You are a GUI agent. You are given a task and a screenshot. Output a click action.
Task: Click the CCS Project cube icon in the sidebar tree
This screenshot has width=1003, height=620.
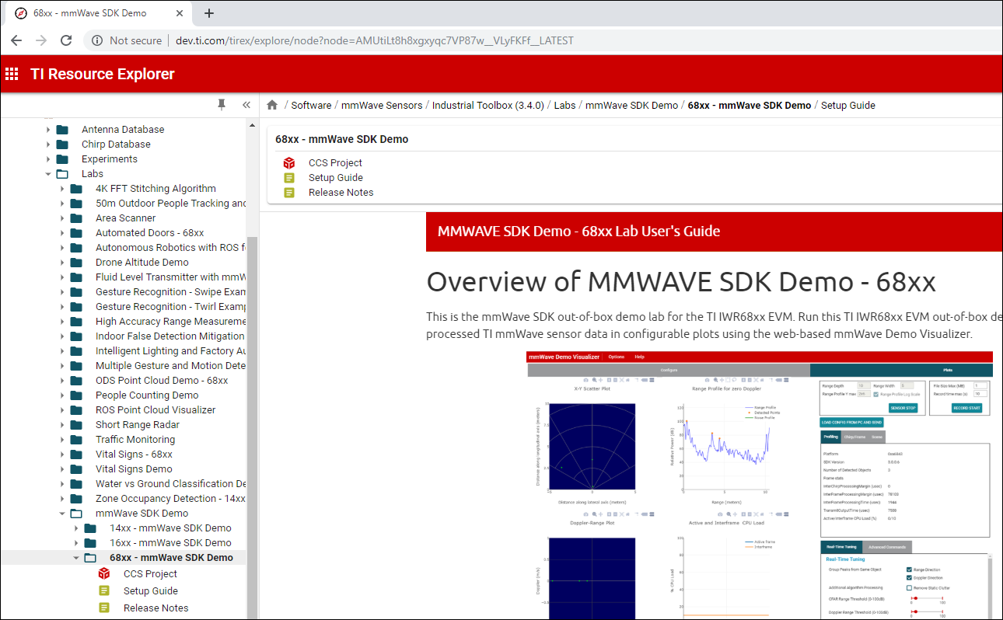click(x=104, y=573)
